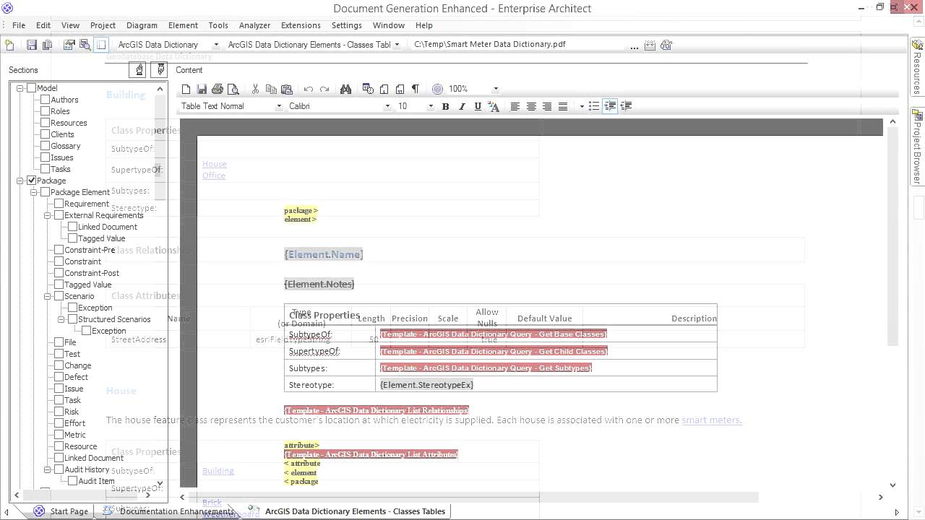Tick the Audit History checkbox
Viewport: 925px width, 520px height.
coord(59,469)
